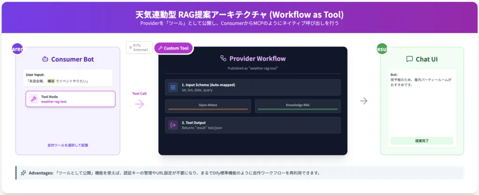Click the Advantages description text
479x195 pixels.
point(187,173)
